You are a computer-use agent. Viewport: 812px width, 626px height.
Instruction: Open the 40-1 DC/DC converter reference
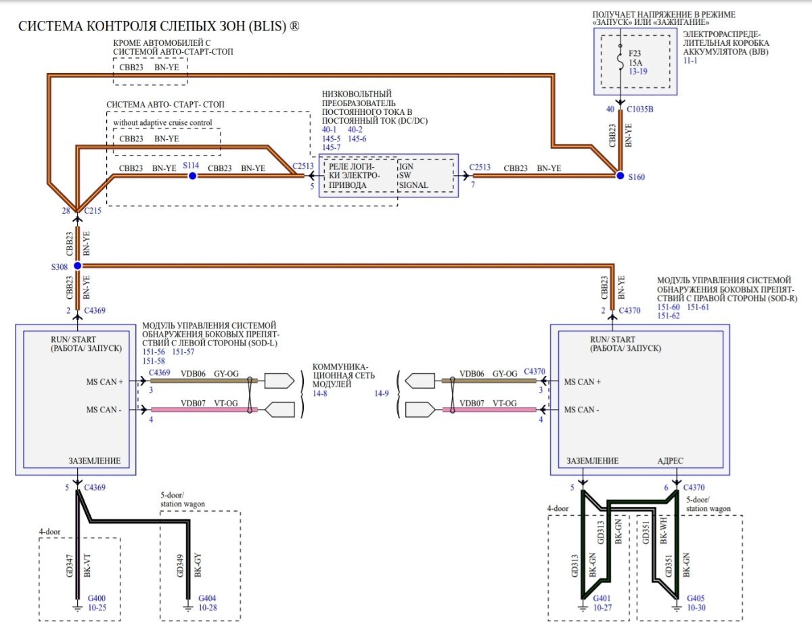332,129
